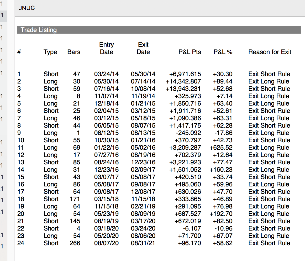Select P&L percent -17.86

[223, 133]
